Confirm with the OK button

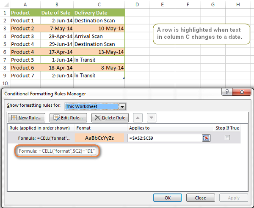click(168, 198)
